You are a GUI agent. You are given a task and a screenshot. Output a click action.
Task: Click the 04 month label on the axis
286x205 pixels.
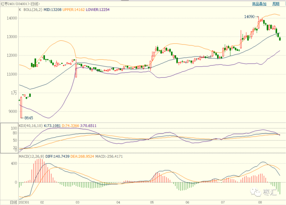pyautogui.click(x=118, y=202)
